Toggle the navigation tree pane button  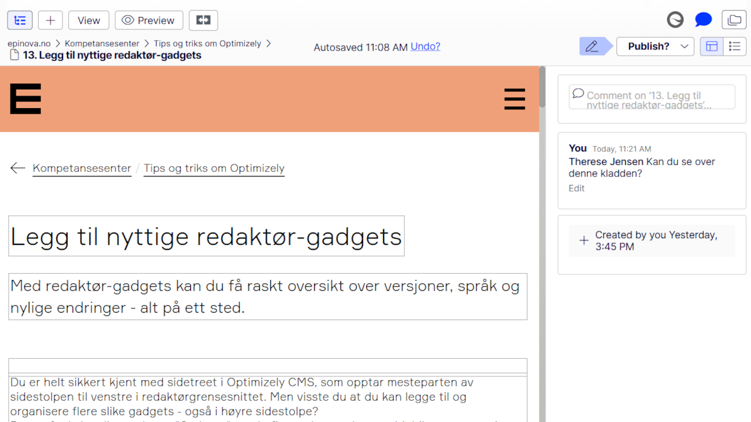tap(20, 21)
